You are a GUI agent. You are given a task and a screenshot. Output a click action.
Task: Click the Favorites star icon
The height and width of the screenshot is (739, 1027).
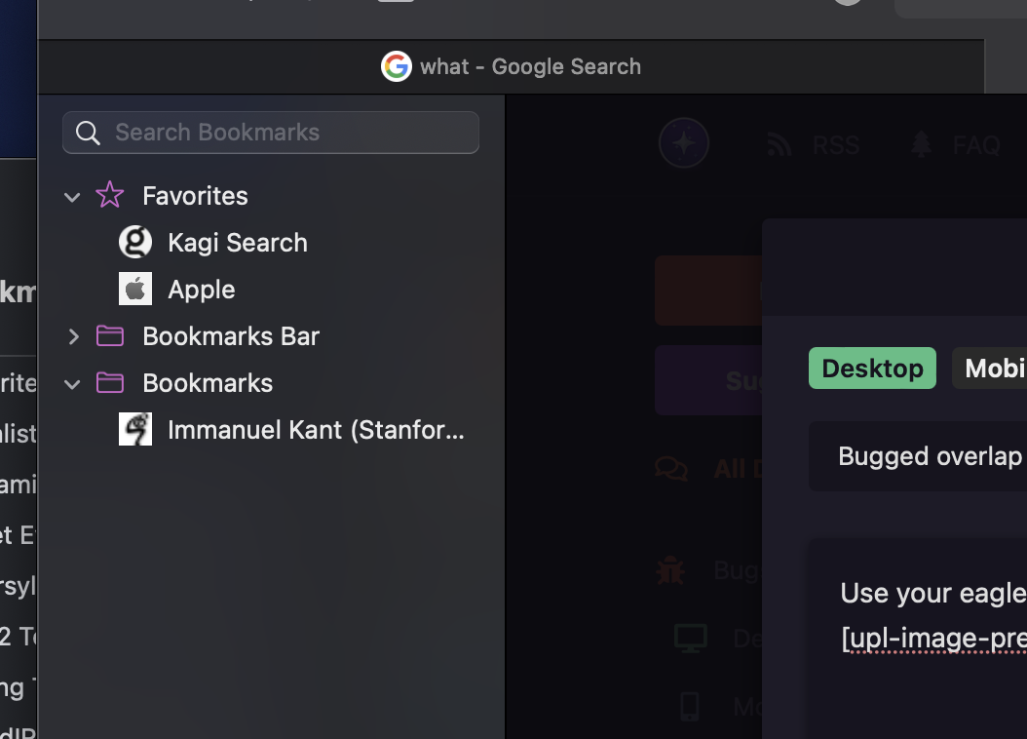110,195
